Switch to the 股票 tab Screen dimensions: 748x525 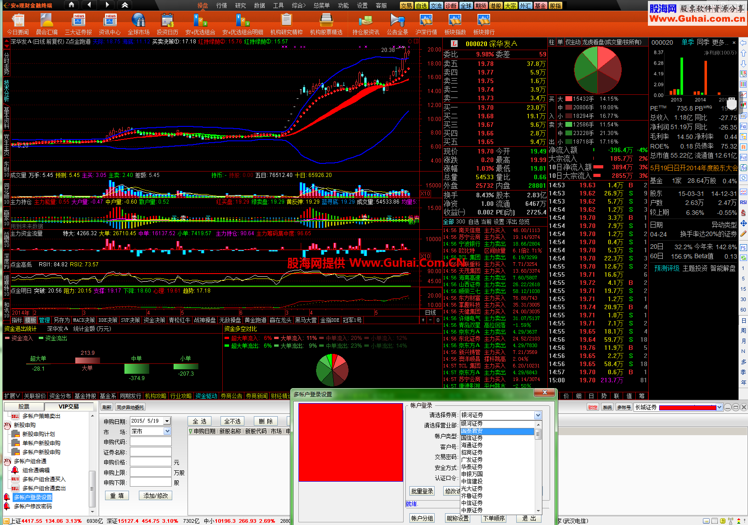tap(24, 406)
